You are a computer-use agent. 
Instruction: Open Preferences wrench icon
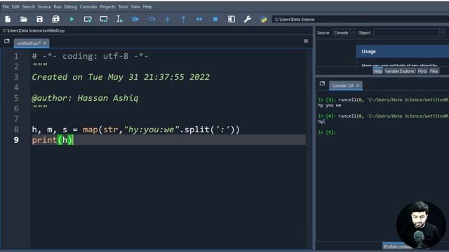coord(248,19)
